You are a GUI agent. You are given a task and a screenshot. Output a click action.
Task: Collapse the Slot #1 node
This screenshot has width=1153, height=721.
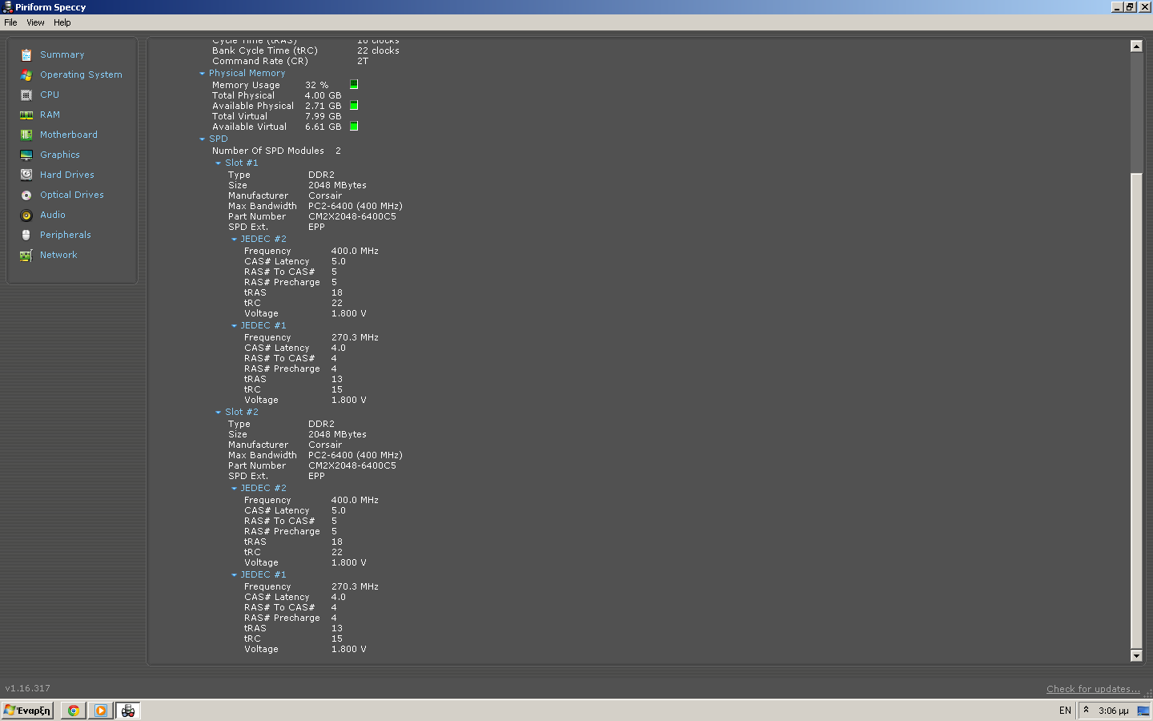(x=219, y=163)
